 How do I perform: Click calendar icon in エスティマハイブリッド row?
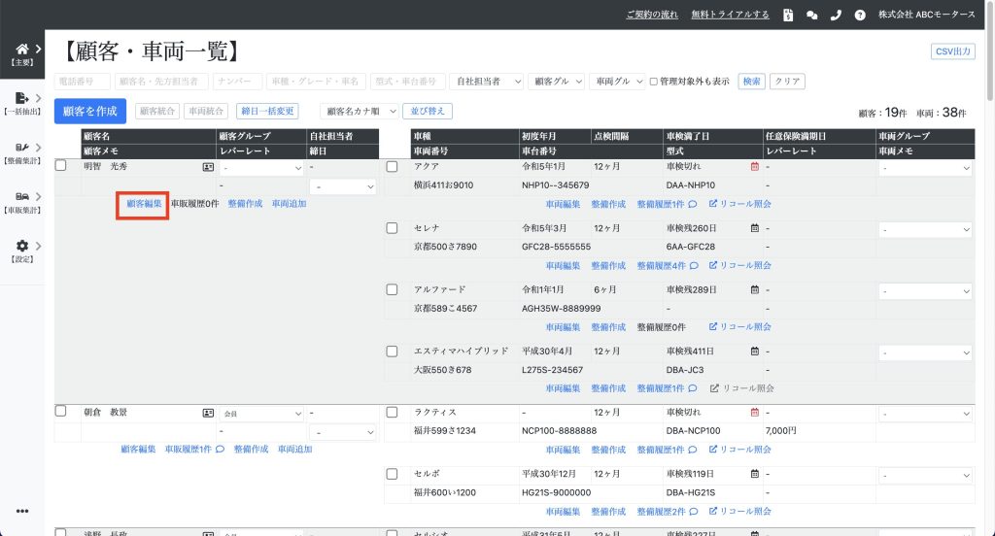754,351
